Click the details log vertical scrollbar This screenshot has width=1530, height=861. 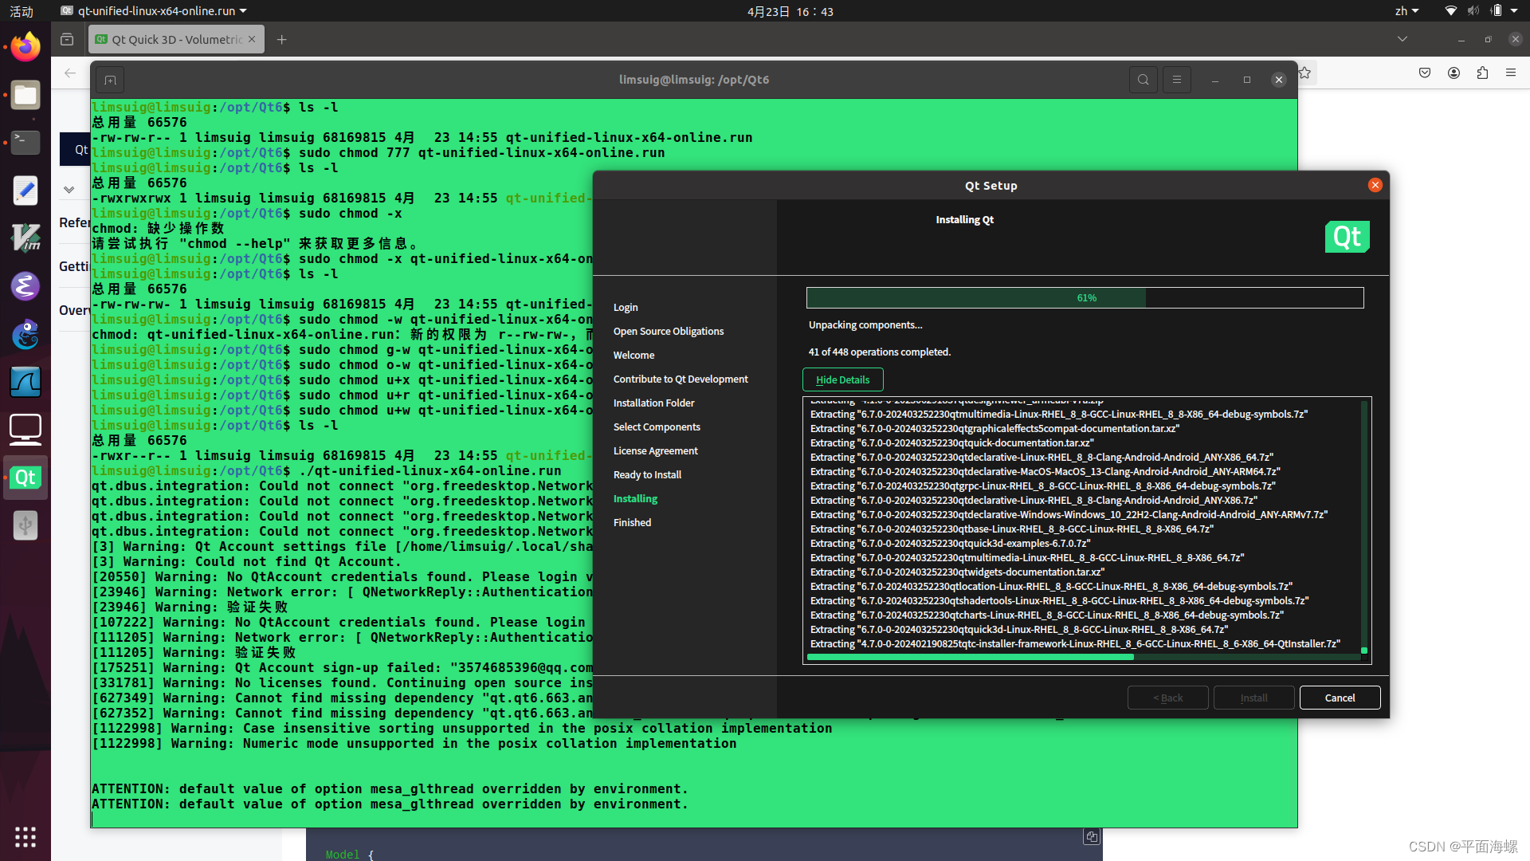pos(1364,651)
